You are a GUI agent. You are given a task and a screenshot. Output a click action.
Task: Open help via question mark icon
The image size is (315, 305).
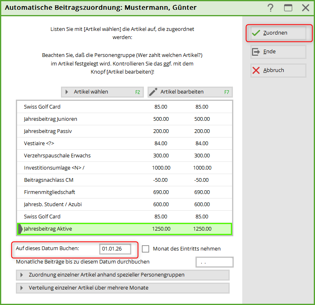tap(270, 8)
